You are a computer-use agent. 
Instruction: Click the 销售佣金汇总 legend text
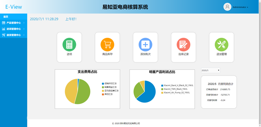(x=111, y=87)
